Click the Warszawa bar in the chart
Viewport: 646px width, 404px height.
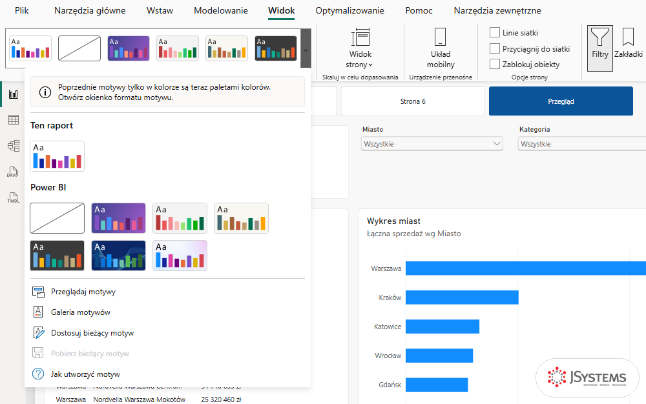tap(526, 268)
